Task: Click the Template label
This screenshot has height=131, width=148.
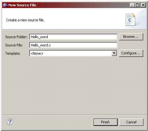Action: pyautogui.click(x=13, y=53)
